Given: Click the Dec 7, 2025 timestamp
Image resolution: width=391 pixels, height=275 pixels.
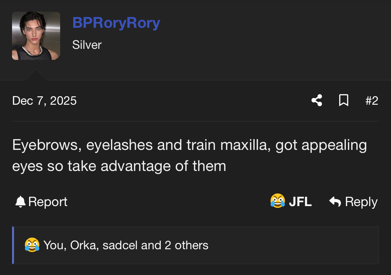Looking at the screenshot, I should (44, 101).
